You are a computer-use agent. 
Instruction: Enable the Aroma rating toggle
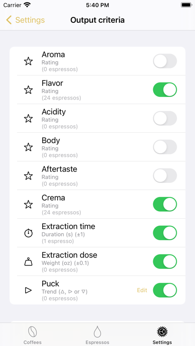(165, 61)
